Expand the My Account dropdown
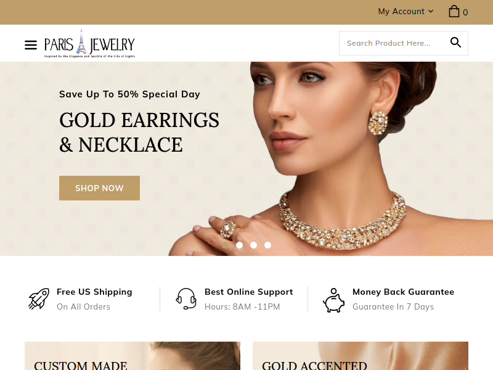Image resolution: width=493 pixels, height=370 pixels. click(405, 11)
